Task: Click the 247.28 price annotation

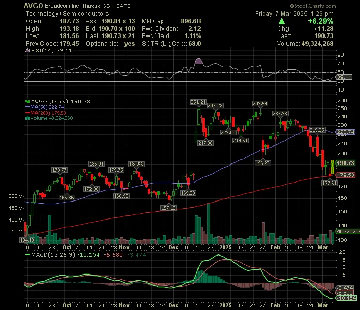Action: [215, 106]
